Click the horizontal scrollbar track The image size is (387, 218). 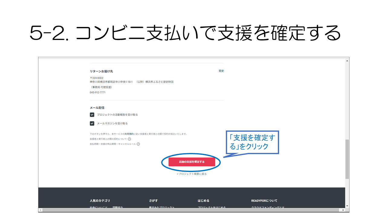(192, 210)
